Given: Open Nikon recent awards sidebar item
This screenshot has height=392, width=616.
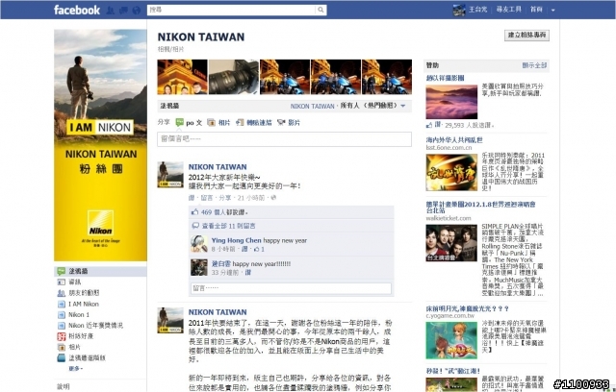Looking at the screenshot, I should pyautogui.click(x=95, y=326).
